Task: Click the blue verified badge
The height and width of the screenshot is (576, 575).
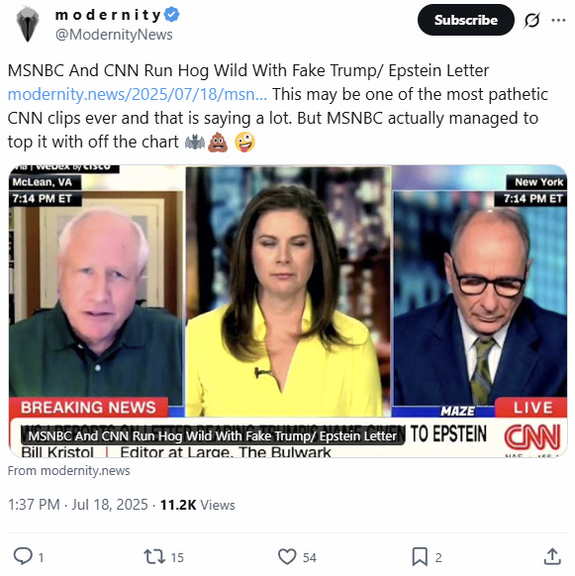Action: 171,15
